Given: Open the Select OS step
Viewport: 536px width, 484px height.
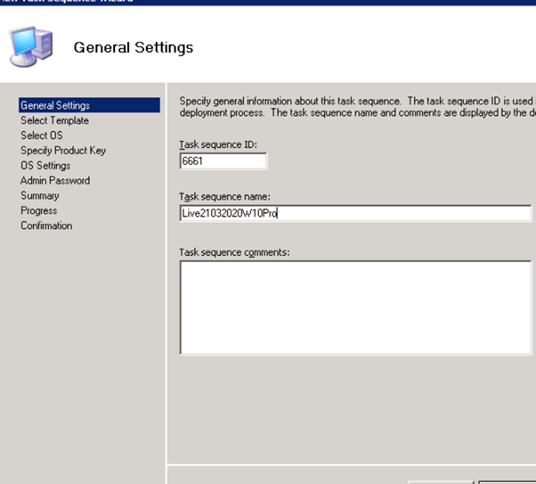Looking at the screenshot, I should [41, 135].
